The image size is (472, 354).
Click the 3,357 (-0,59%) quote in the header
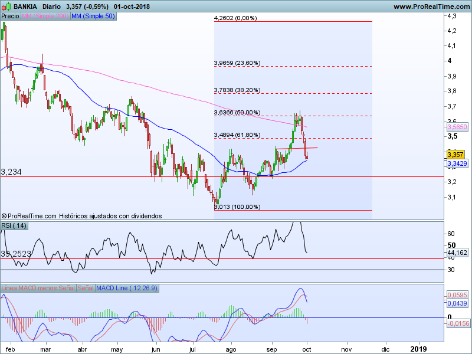tap(87, 6)
